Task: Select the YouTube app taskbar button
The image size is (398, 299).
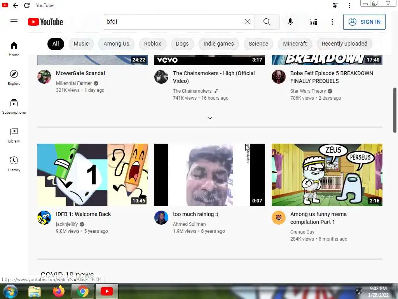Action: (107, 291)
